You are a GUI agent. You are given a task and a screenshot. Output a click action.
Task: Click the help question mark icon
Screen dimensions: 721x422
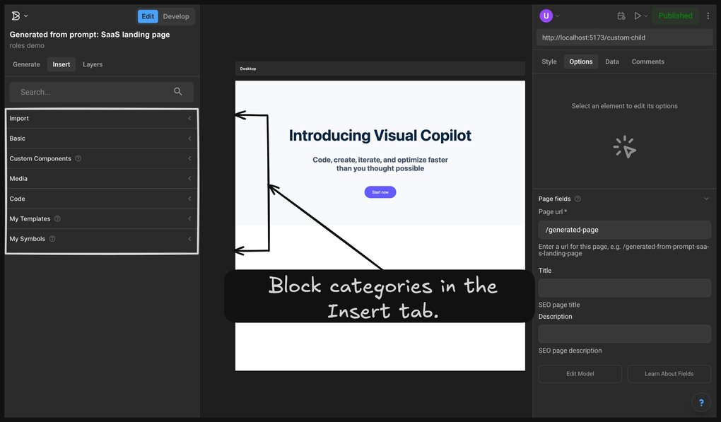pos(701,402)
